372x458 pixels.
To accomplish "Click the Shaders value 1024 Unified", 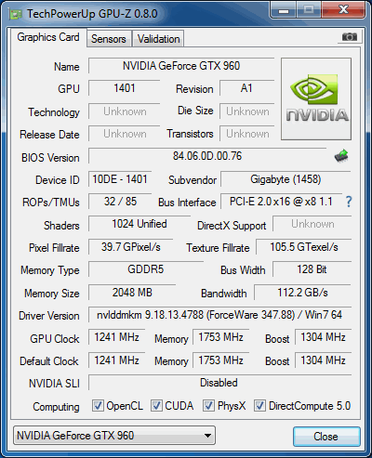I will (x=139, y=224).
